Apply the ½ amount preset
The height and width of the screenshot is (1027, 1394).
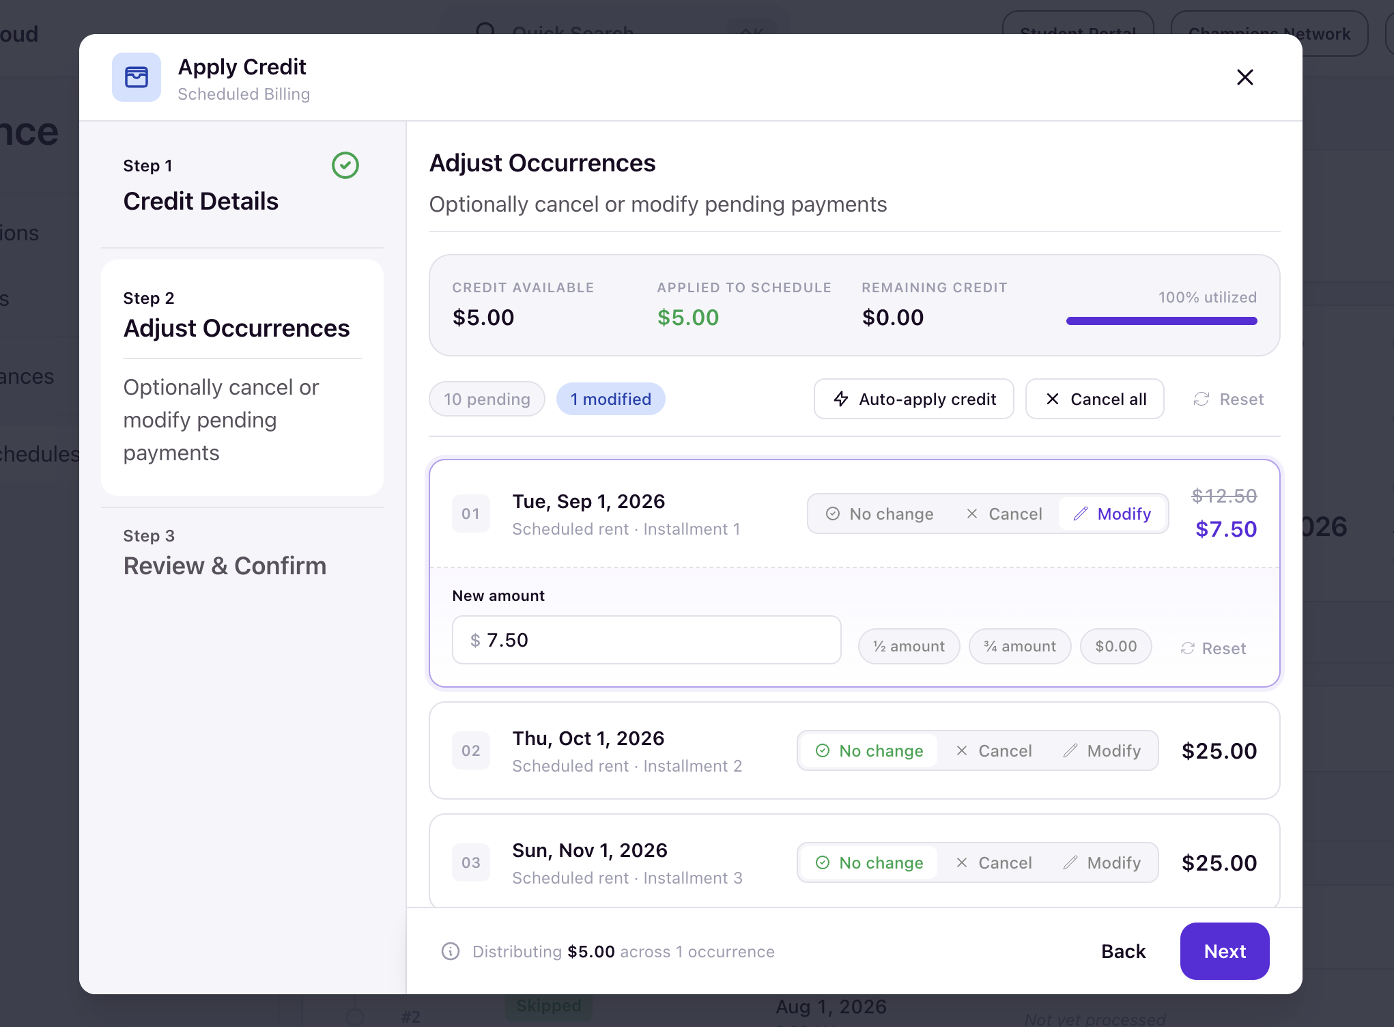coord(909,646)
